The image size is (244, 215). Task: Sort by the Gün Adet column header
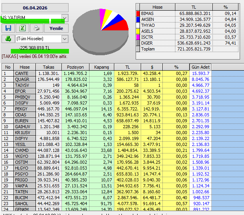click(200, 67)
